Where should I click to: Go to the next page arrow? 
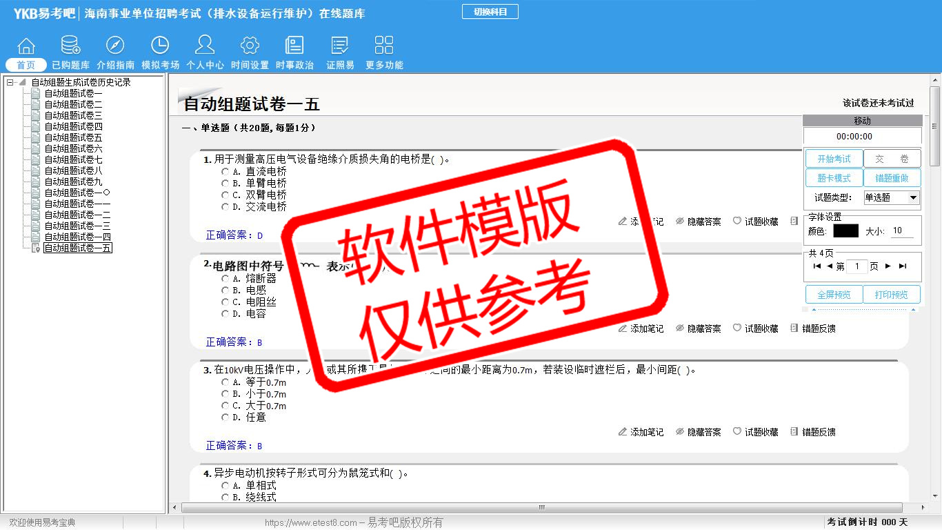[888, 266]
